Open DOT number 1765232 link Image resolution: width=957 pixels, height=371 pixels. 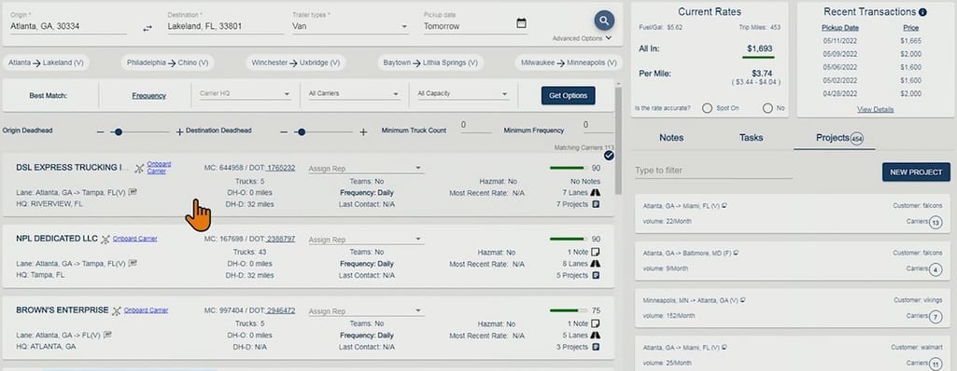[281, 168]
